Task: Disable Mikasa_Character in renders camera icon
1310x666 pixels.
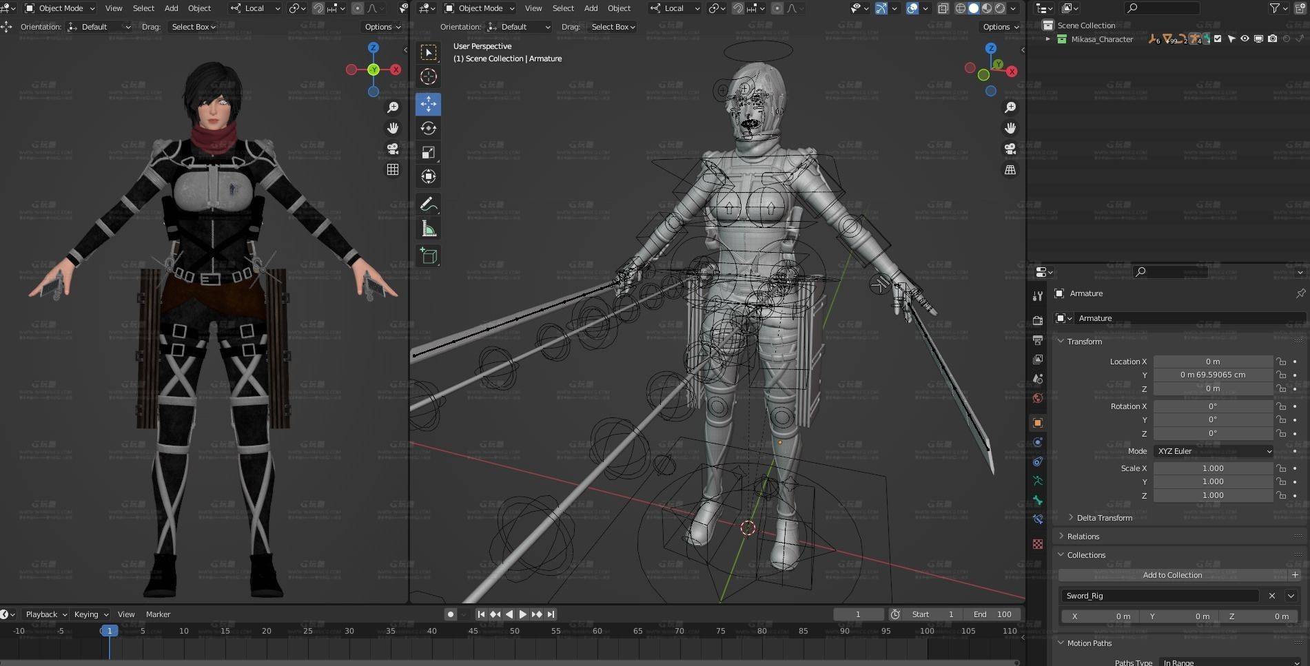Action: pos(1272,39)
